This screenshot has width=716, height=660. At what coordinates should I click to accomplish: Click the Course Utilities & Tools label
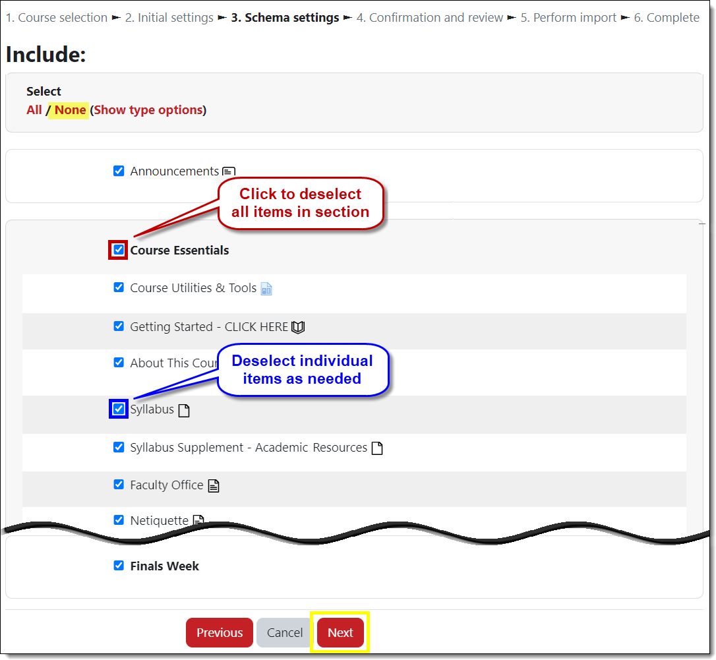coord(193,288)
